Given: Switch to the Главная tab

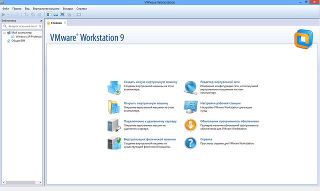Looking at the screenshot, I should click(x=56, y=23).
